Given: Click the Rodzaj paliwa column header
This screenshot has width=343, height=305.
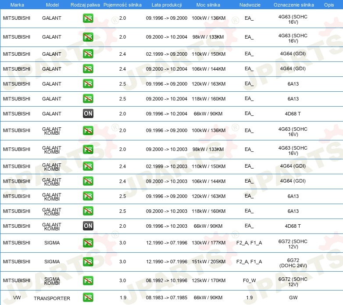Looking at the screenshot, I should [85, 5].
